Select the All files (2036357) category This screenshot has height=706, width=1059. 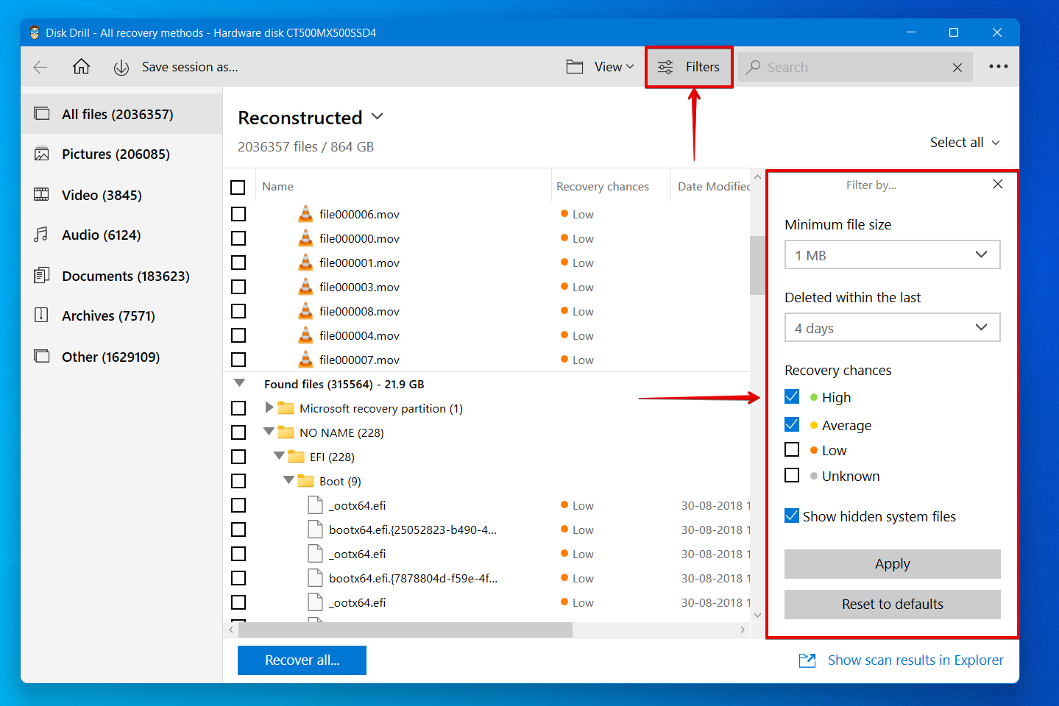121,114
